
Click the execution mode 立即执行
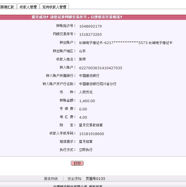[86, 150]
